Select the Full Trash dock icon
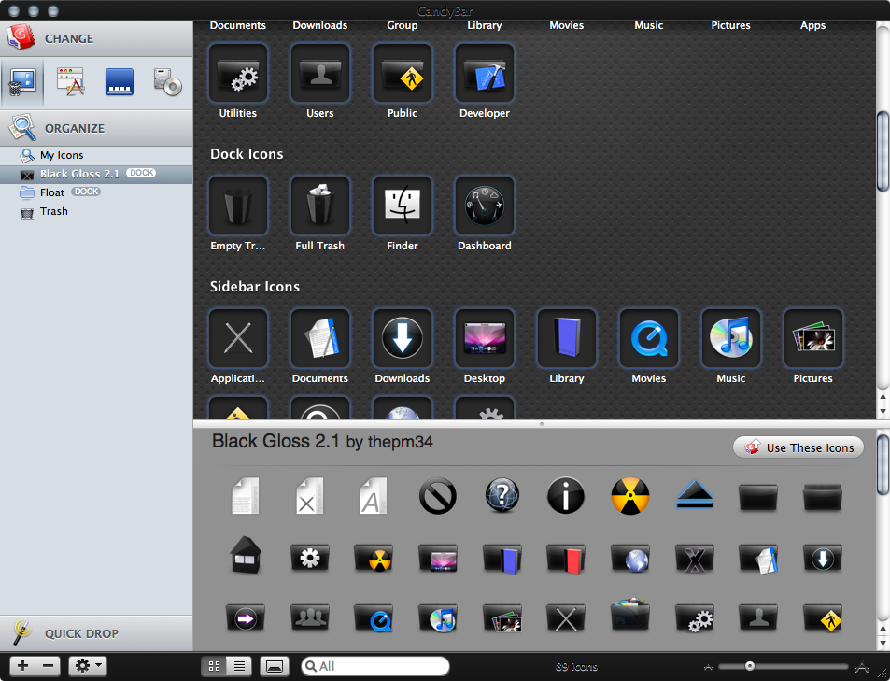The width and height of the screenshot is (890, 681). [320, 206]
